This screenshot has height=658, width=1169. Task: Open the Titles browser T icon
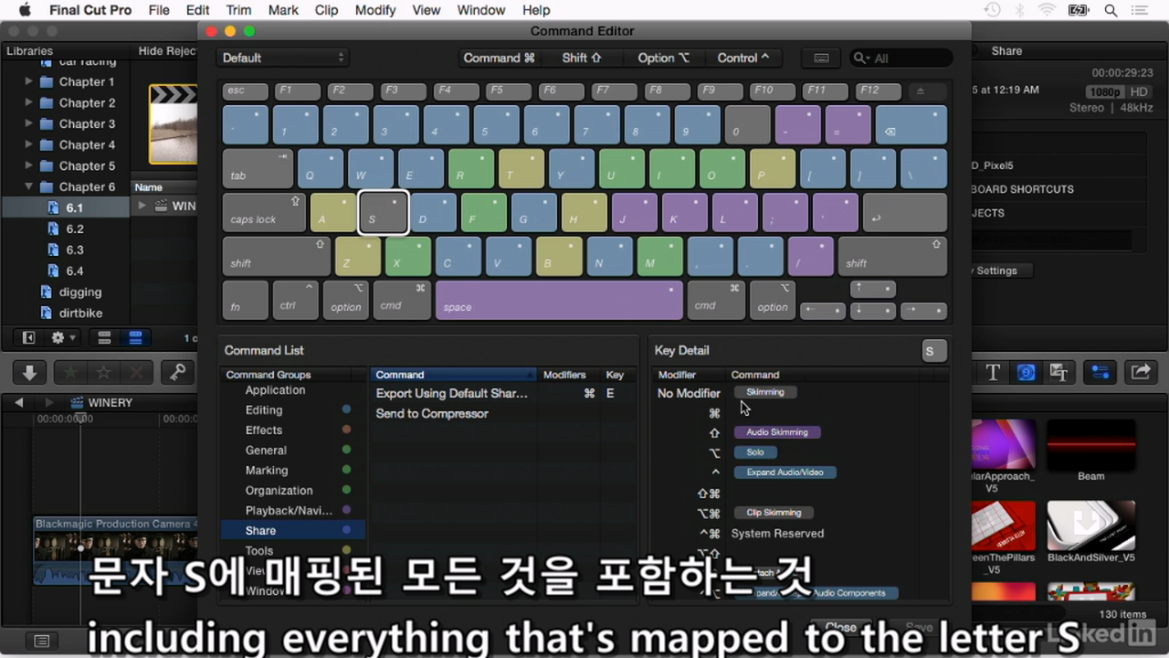coord(993,372)
